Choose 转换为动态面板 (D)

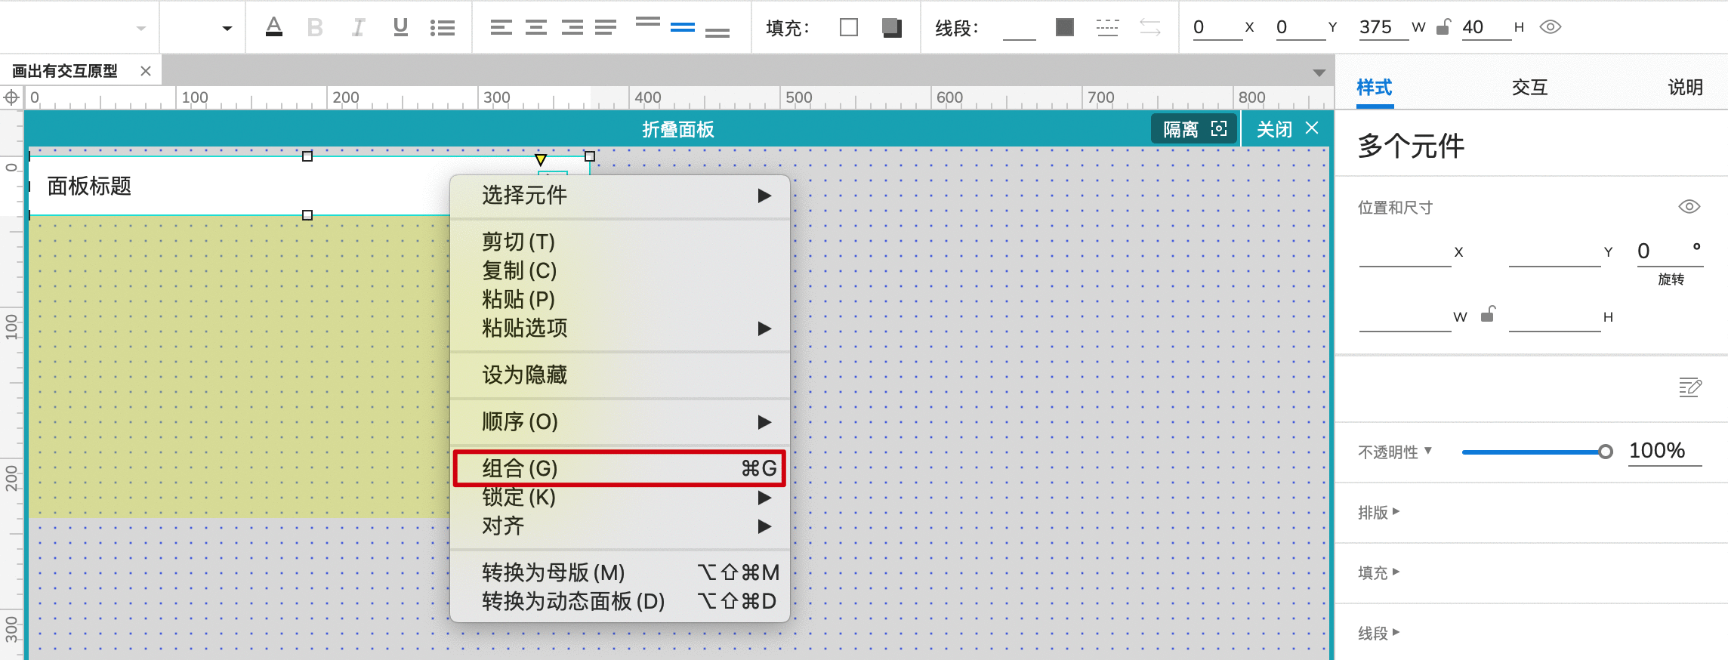pos(620,601)
